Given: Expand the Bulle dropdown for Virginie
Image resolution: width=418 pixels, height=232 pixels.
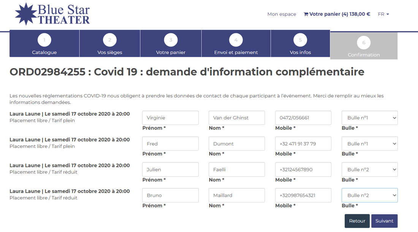Looking at the screenshot, I should 369,118.
